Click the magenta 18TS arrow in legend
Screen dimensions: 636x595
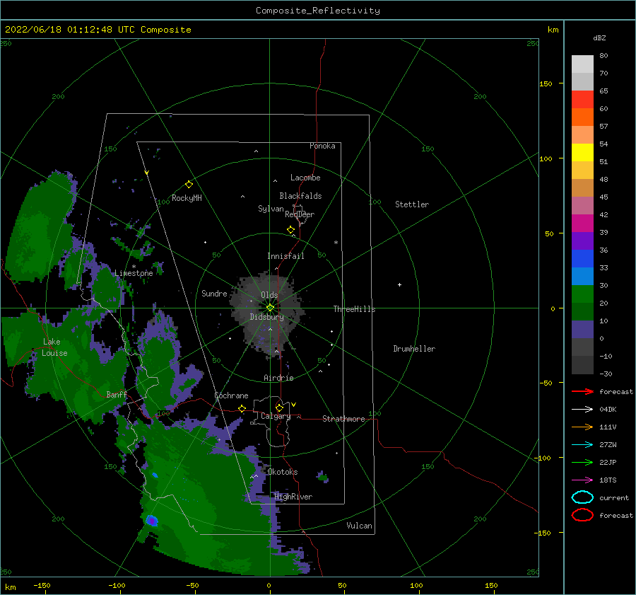pos(582,480)
